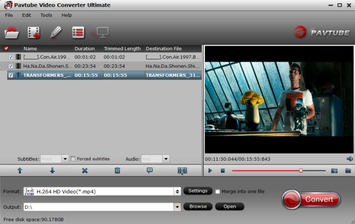
Task: Open the Edit menu
Action: tap(27, 15)
